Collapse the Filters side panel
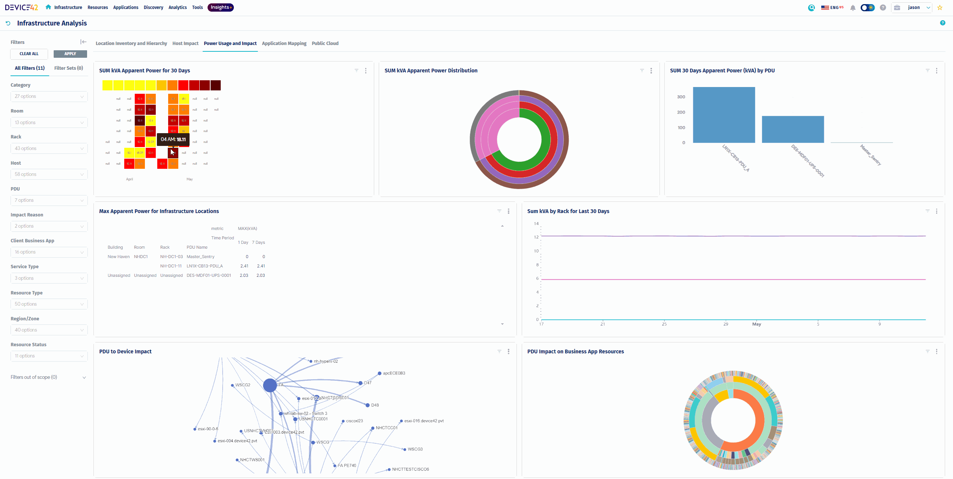Image resolution: width=953 pixels, height=479 pixels. coord(83,42)
